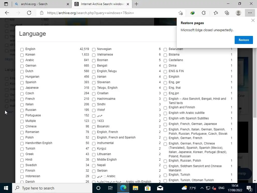Image resolution: width=257 pixels, height=193 pixels.
Task: Tick the Croatian checkbox
Action: point(94,94)
